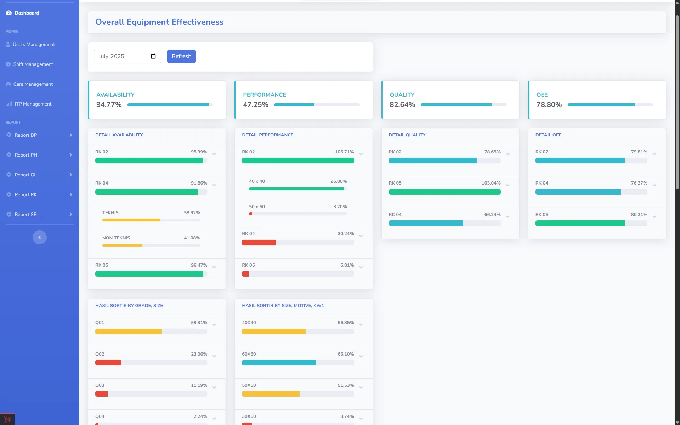Expand the Q03 grade row chevron
680x425 pixels.
coord(214,387)
